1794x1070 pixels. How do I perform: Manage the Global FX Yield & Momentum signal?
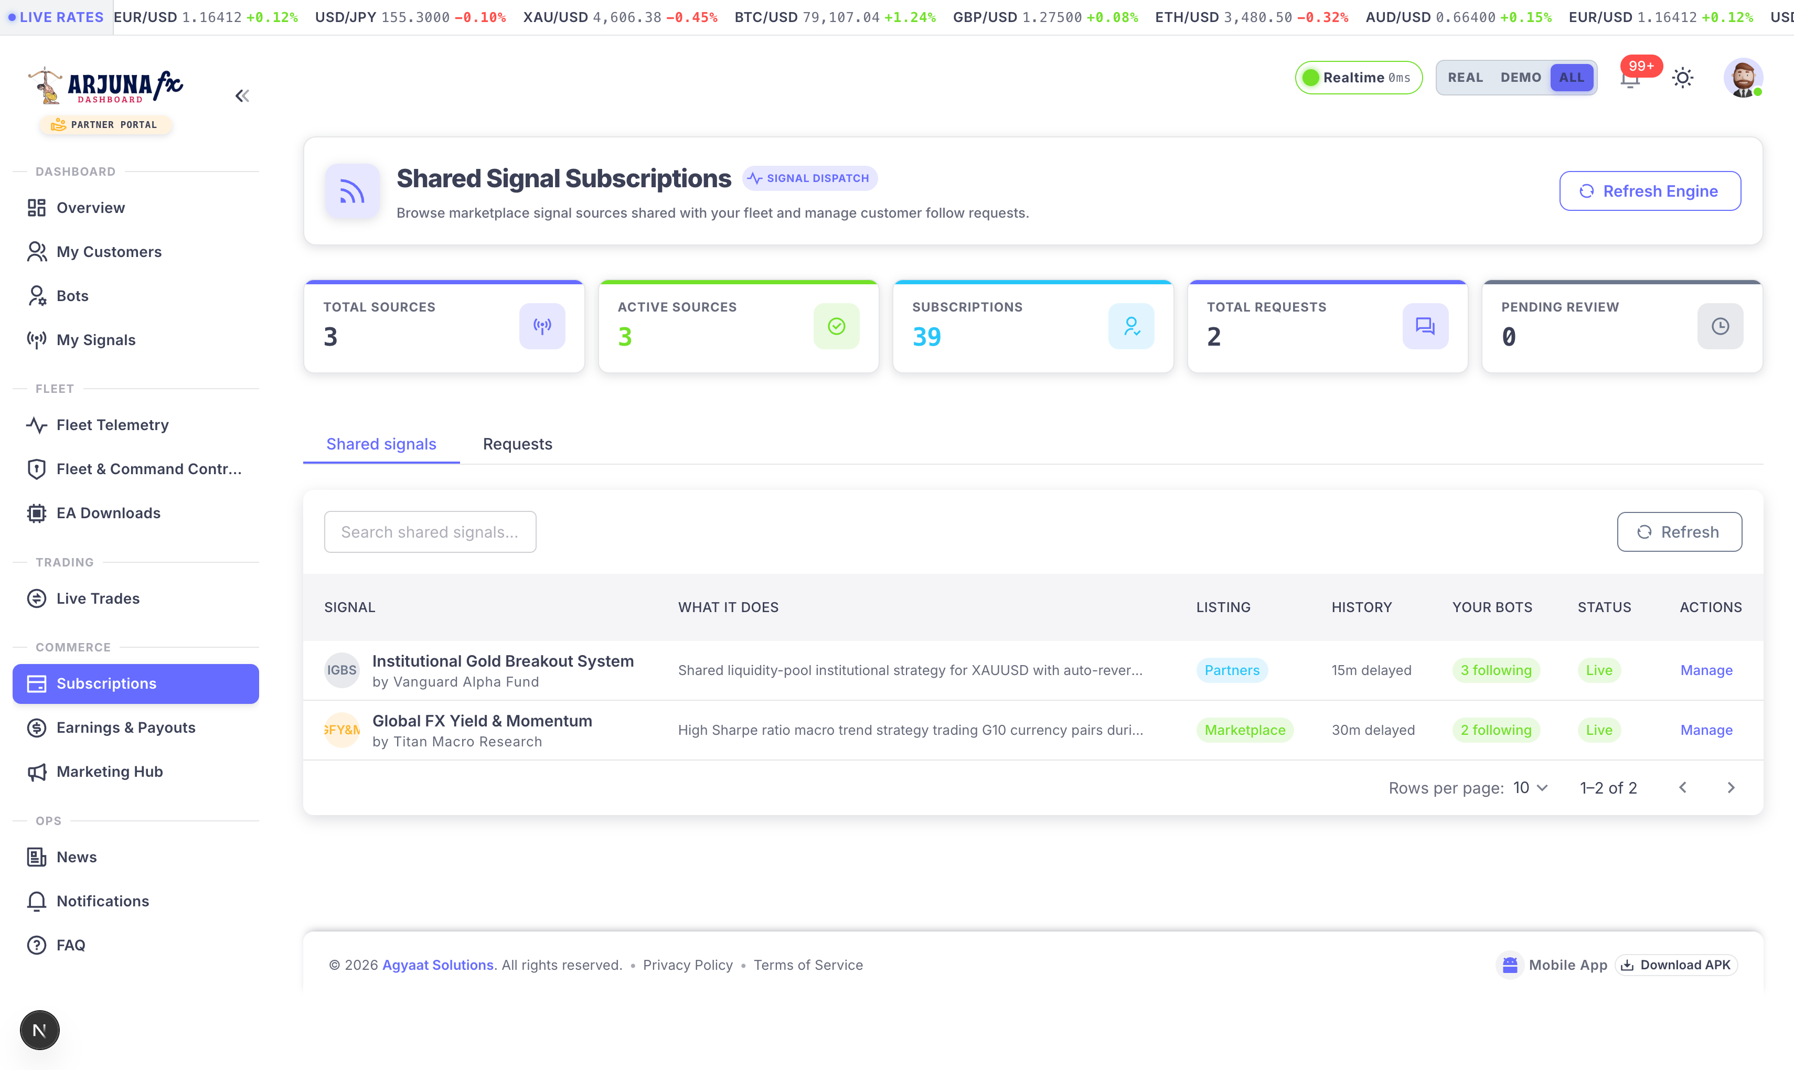(x=1706, y=731)
